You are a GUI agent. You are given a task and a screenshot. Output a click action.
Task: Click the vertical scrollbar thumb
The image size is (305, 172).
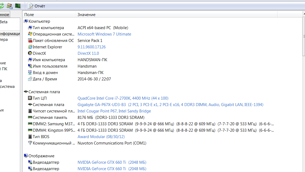point(304,37)
